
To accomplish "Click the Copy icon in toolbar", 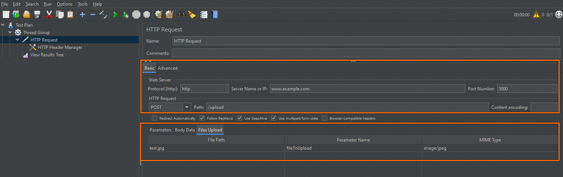I will [59, 14].
